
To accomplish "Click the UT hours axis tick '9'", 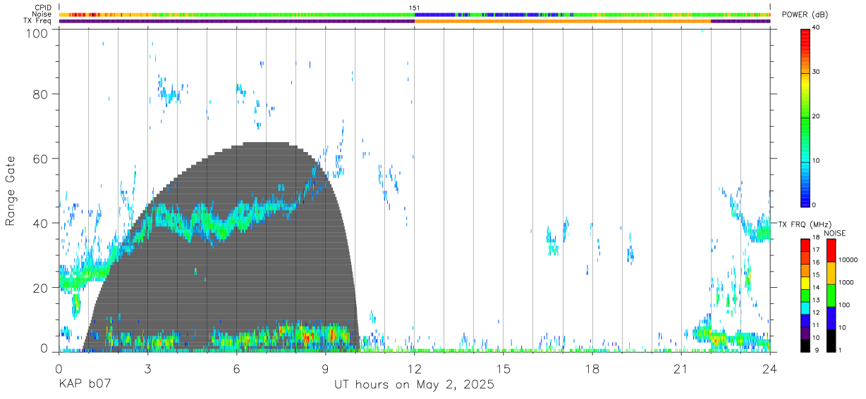I will [325, 369].
